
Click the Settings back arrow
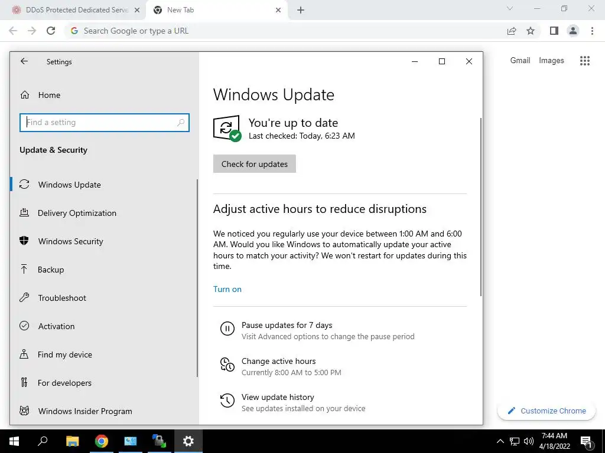click(24, 61)
